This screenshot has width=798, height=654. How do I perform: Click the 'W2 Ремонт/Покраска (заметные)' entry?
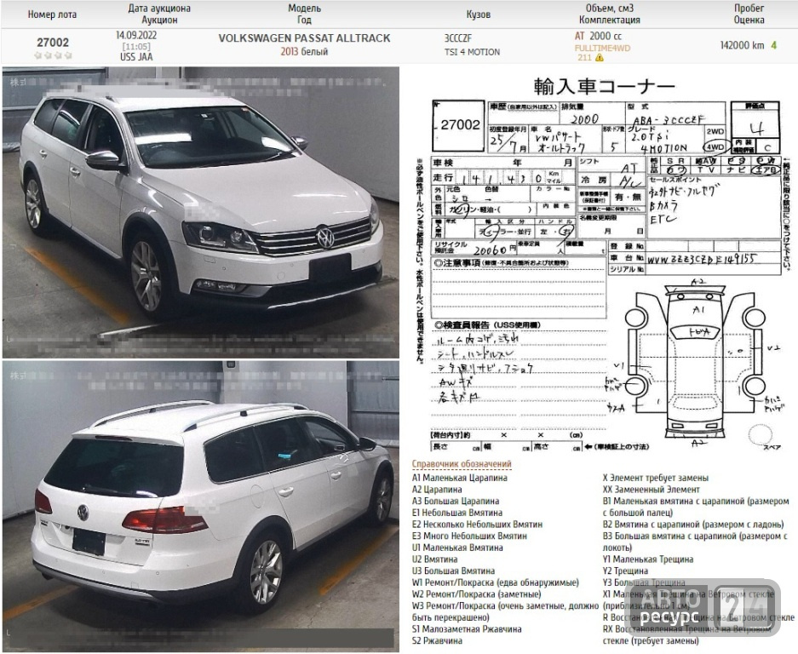476,594
